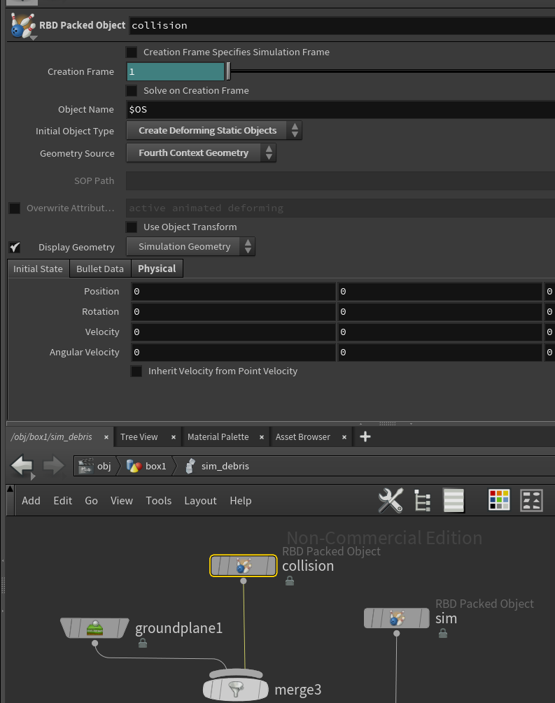This screenshot has height=703, width=555.
Task: Open the network editor tools wrench icon
Action: click(391, 500)
